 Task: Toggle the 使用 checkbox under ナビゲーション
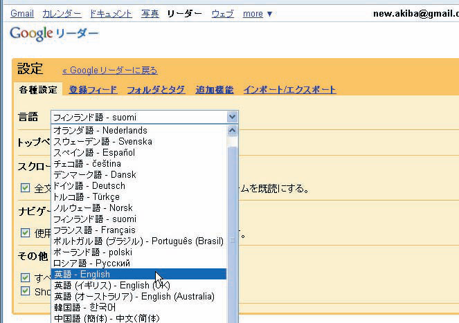[x=25, y=232]
